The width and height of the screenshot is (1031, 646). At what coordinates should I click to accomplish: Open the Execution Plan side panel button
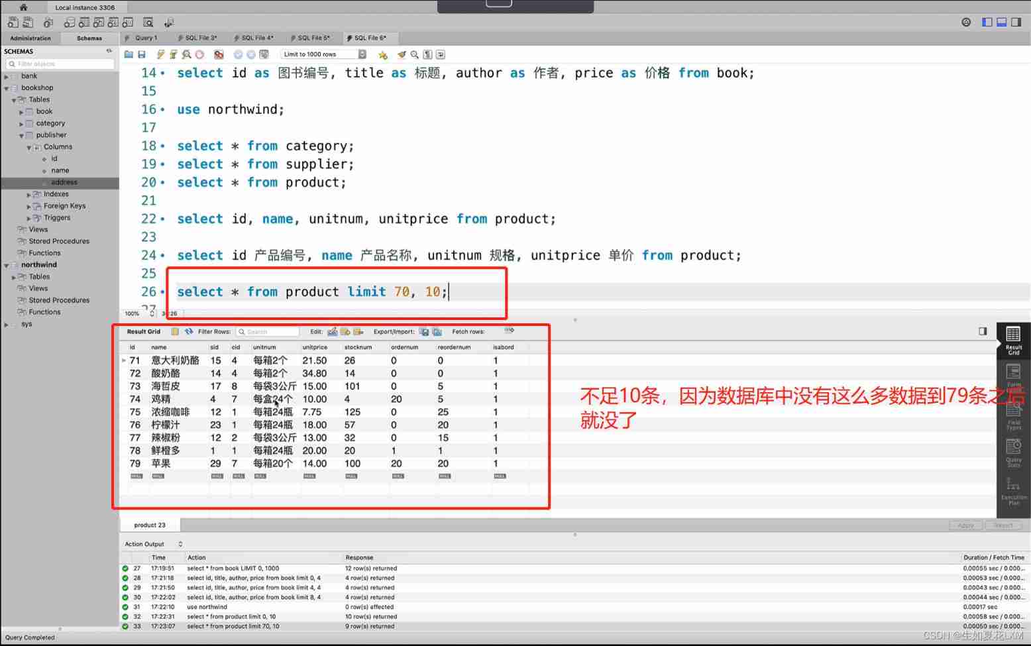tap(1013, 490)
